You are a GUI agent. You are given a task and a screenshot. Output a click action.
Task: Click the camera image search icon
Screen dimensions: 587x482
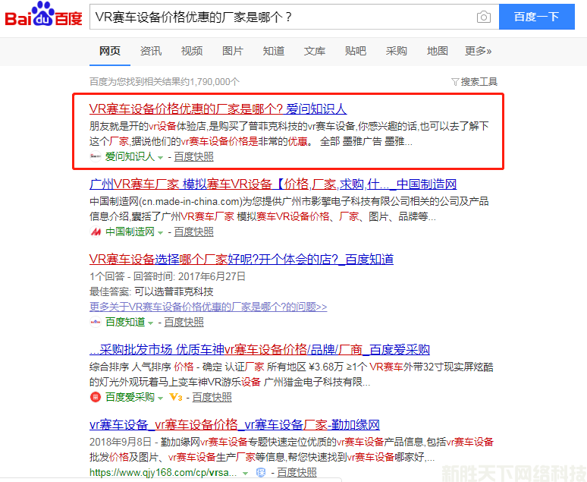pos(483,17)
